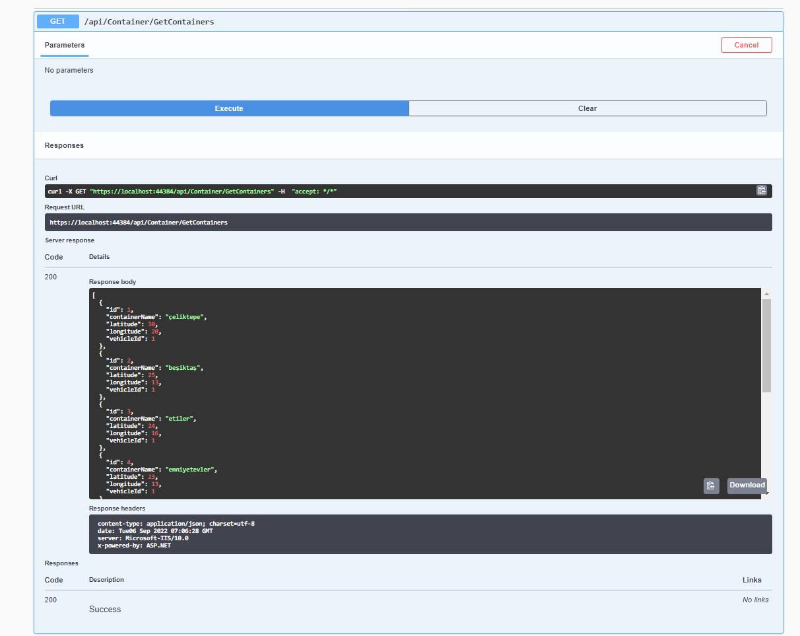The height and width of the screenshot is (636, 800).
Task: Download the JSON response
Action: tap(747, 485)
